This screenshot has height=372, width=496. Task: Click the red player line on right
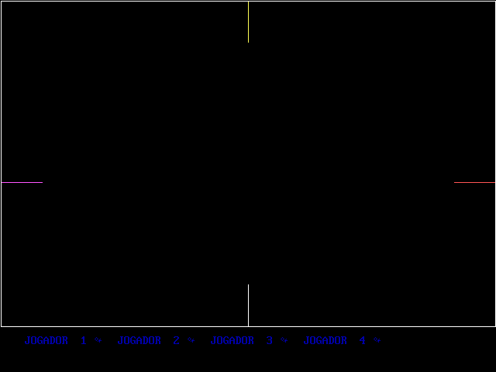click(x=474, y=183)
